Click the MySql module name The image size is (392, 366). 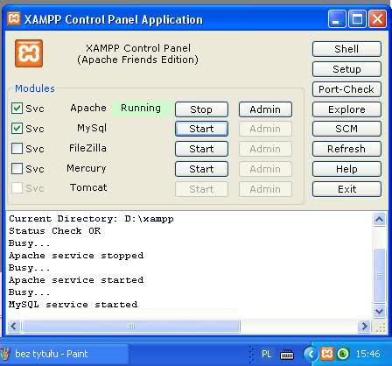(x=92, y=128)
